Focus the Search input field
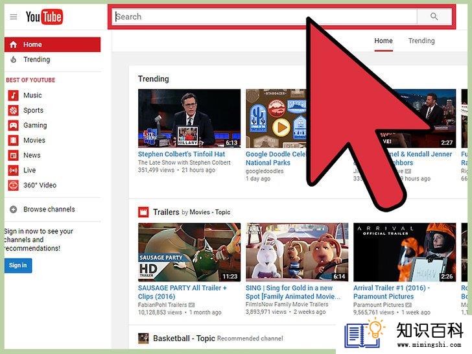The width and height of the screenshot is (472, 354). point(265,17)
